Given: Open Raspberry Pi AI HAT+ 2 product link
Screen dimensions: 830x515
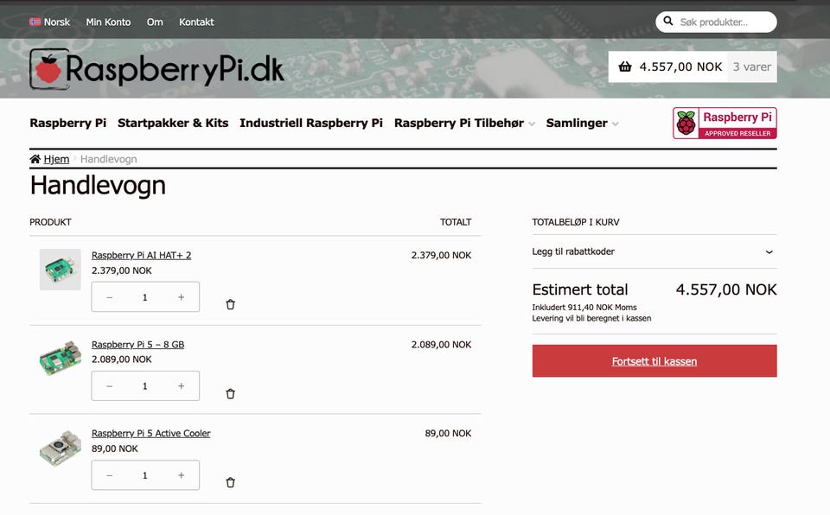Looking at the screenshot, I should click(141, 255).
